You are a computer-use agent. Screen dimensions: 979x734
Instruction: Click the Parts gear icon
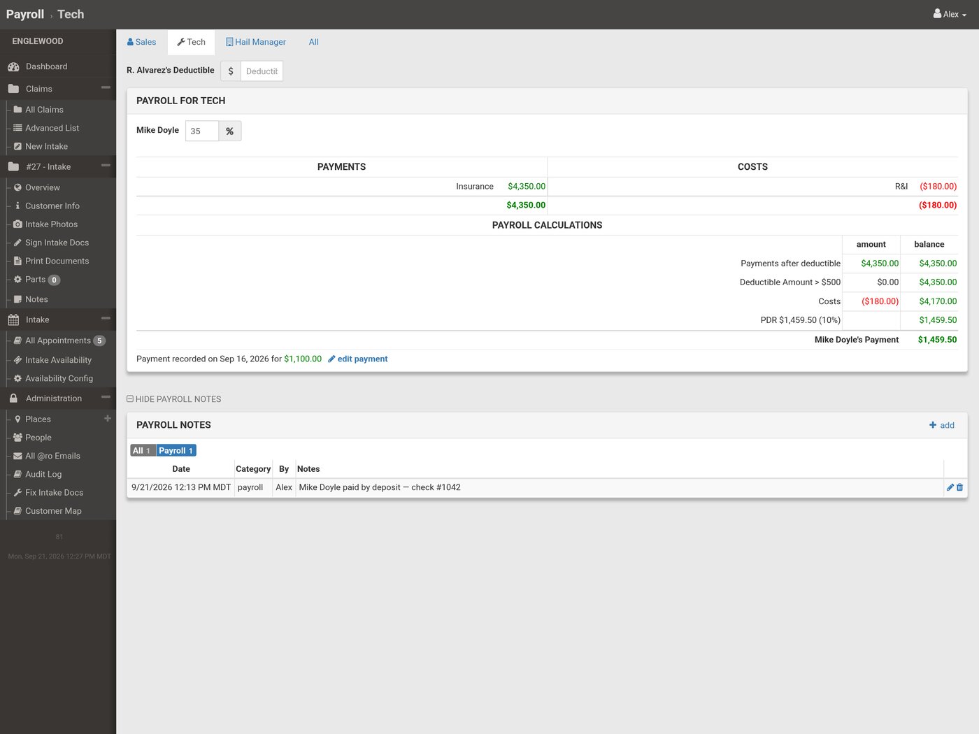point(17,280)
